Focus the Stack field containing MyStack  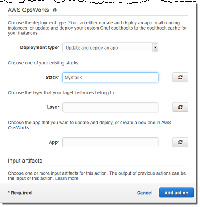click(x=110, y=78)
